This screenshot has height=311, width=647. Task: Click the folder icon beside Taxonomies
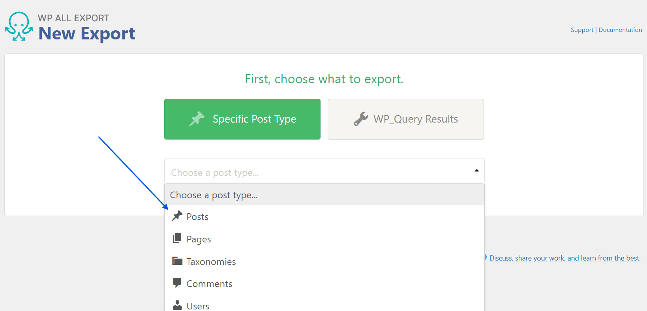coord(177,261)
